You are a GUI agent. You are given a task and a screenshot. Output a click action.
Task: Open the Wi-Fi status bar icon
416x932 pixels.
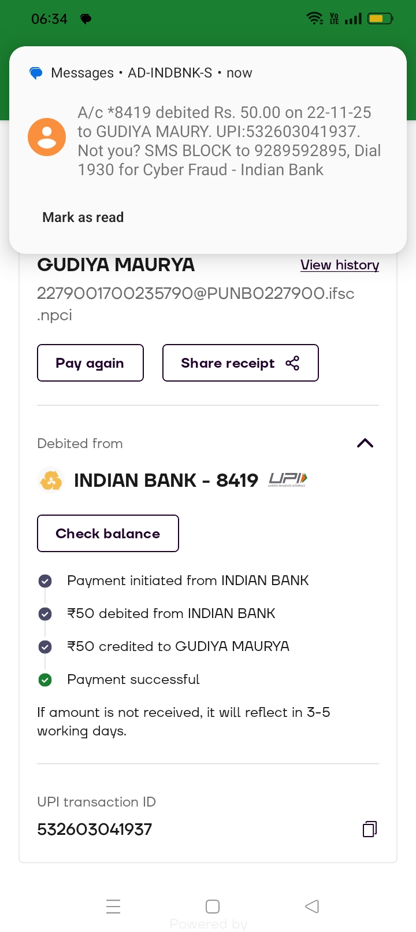pos(314,19)
